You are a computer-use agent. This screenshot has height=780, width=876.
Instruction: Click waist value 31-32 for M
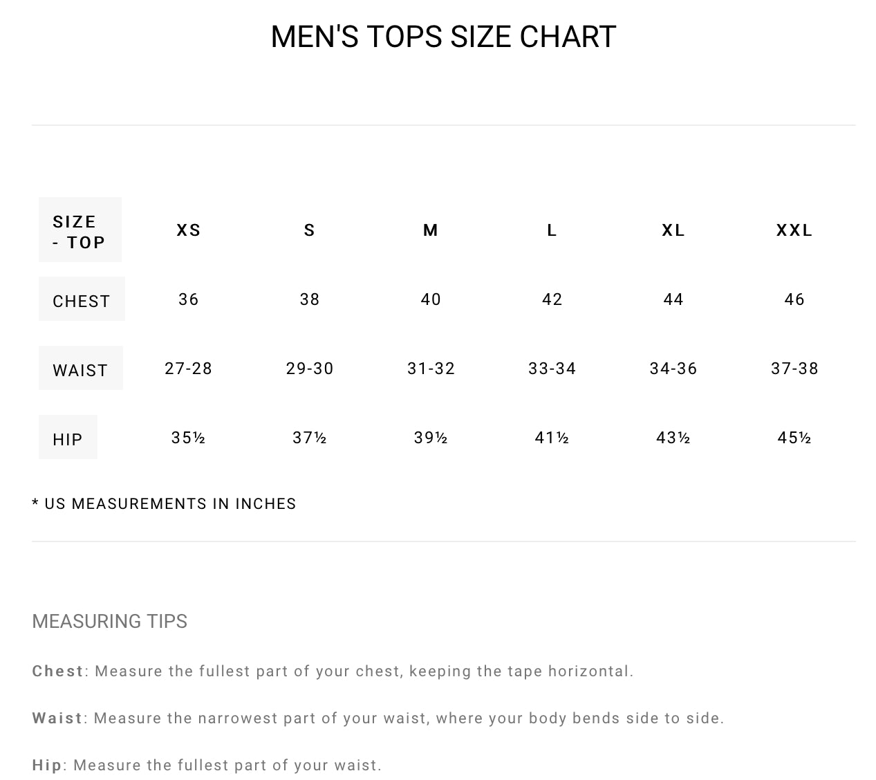point(431,369)
